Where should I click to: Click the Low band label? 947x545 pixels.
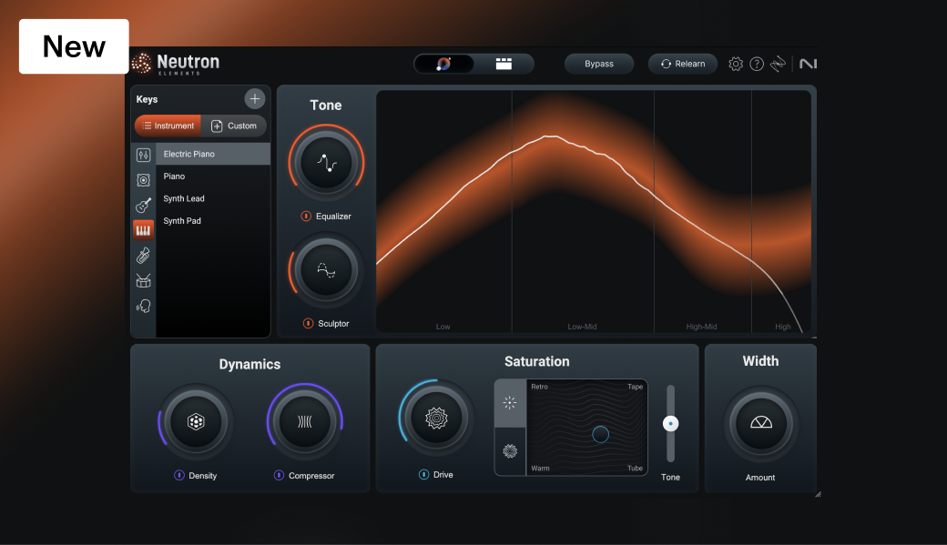tap(443, 327)
